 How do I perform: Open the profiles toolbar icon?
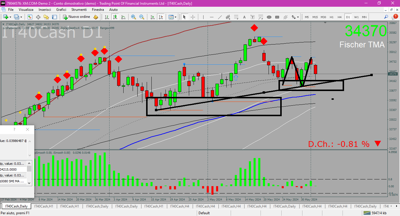[x=17, y=17]
